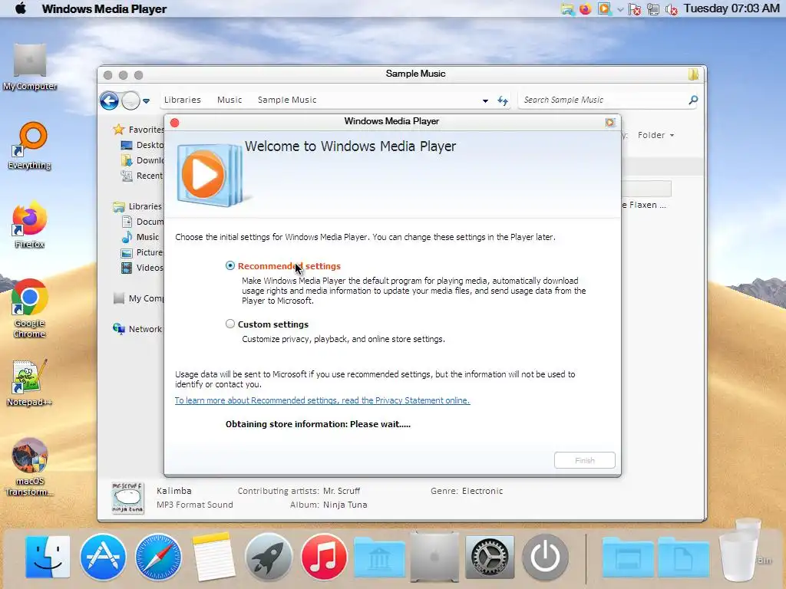
Task: Open the Pictures library
Action: [x=142, y=252]
